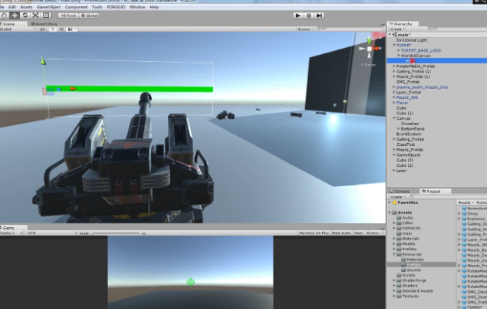The image size is (487, 309).
Task: Click the Scene view search field
Action: click(x=350, y=29)
